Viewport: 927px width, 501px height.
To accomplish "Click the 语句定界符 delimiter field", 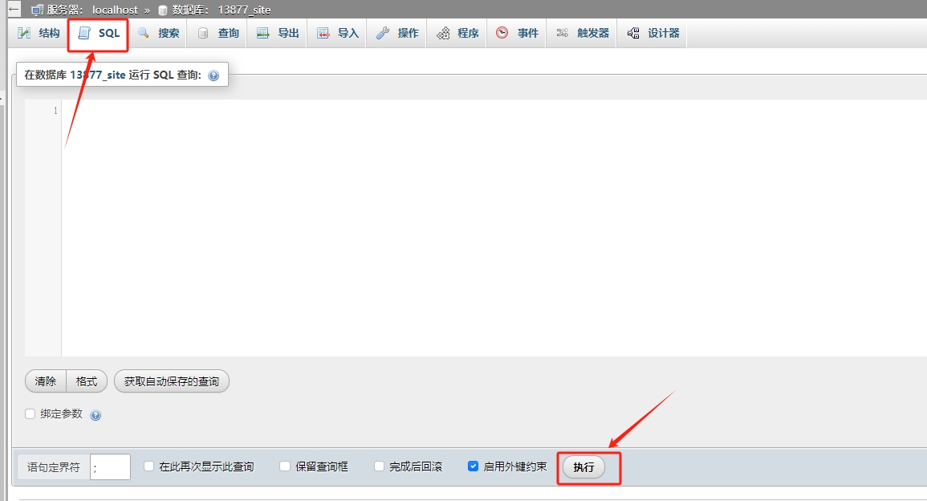I will [110, 467].
